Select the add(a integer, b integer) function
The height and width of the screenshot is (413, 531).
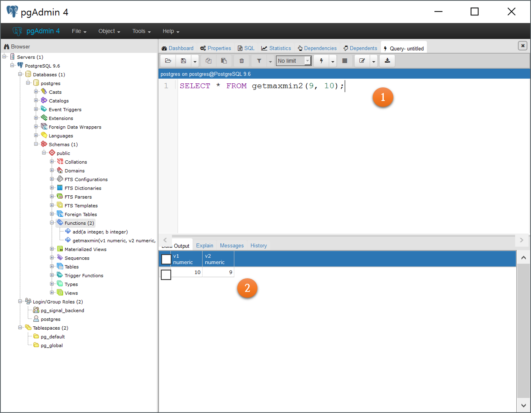(x=100, y=232)
